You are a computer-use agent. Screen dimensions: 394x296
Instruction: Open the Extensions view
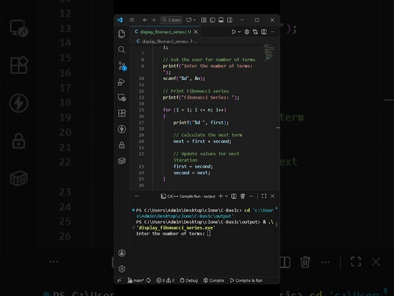coord(122,113)
